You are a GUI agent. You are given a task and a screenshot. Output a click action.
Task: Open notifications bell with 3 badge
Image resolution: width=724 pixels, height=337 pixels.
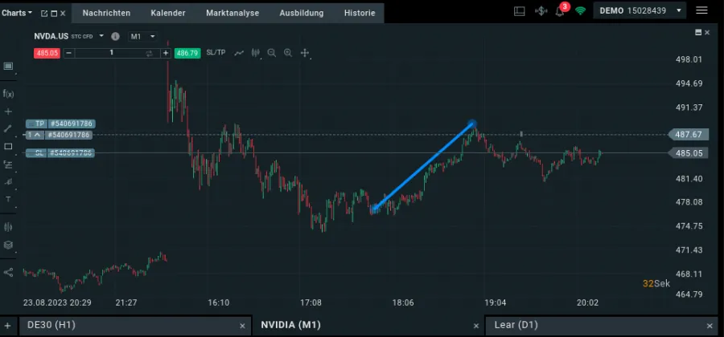pos(561,10)
